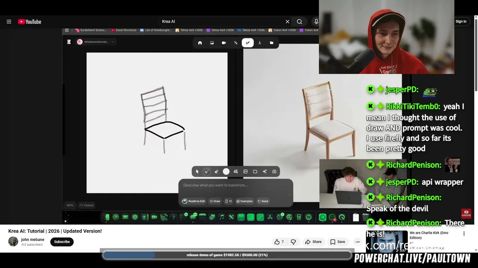Start voice search with the microphone

coord(316,22)
